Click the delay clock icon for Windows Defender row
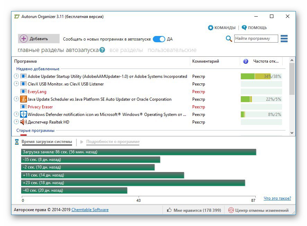This screenshot has height=226, width=307. [x=16, y=114]
